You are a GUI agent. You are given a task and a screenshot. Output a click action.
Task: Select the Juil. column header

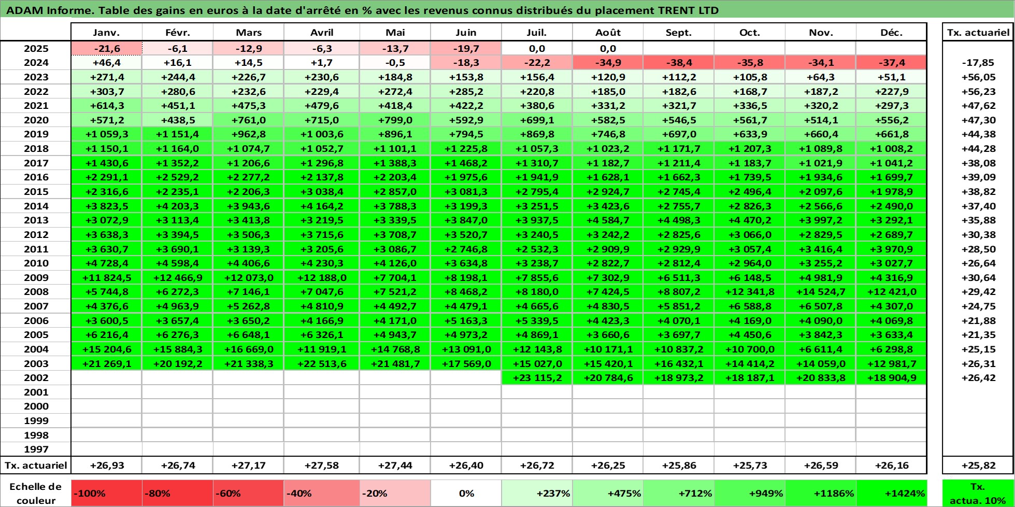(x=537, y=32)
